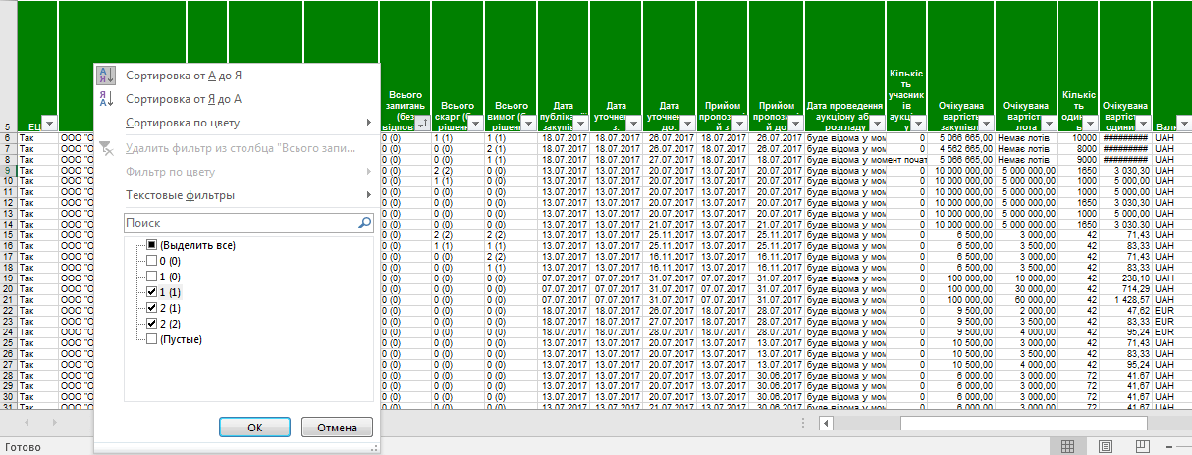Click the sort Я to A descending icon
Screen dimensions: 1192x455
coord(107,99)
